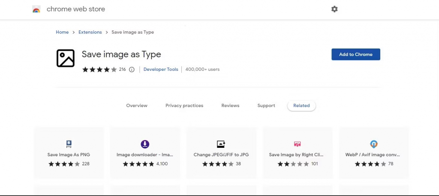Click the Add to Chrome button

[x=356, y=54]
